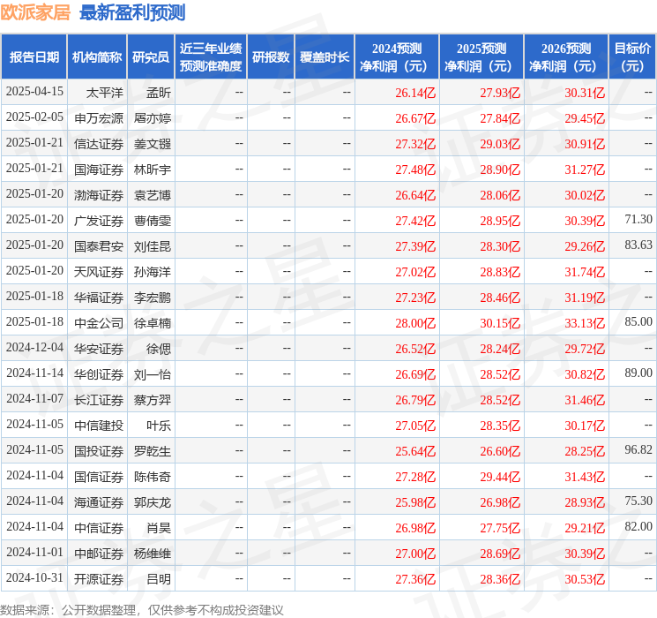This screenshot has height=618, width=657.
Task: Select researcher 杨维维
Action: pyautogui.click(x=152, y=554)
